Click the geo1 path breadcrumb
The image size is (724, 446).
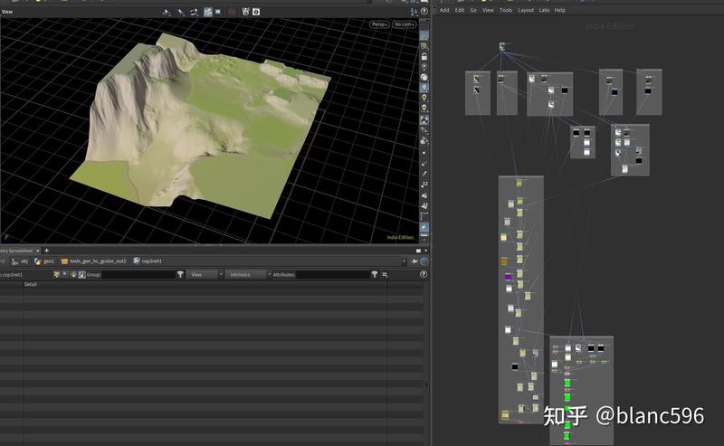click(50, 261)
